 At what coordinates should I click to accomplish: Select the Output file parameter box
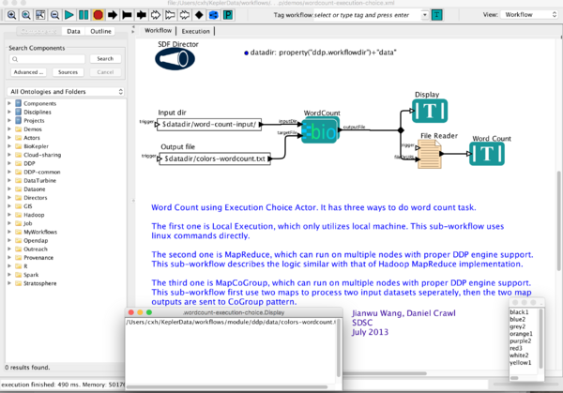tap(215, 159)
